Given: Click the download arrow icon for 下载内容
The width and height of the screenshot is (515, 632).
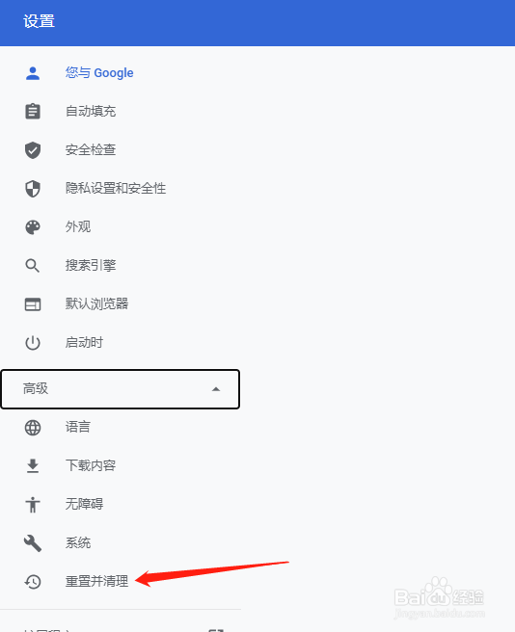Looking at the screenshot, I should tap(33, 466).
